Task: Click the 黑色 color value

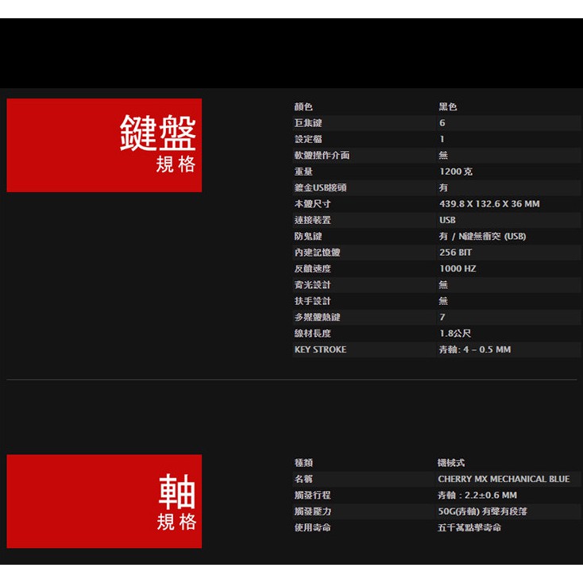Action: (448, 107)
